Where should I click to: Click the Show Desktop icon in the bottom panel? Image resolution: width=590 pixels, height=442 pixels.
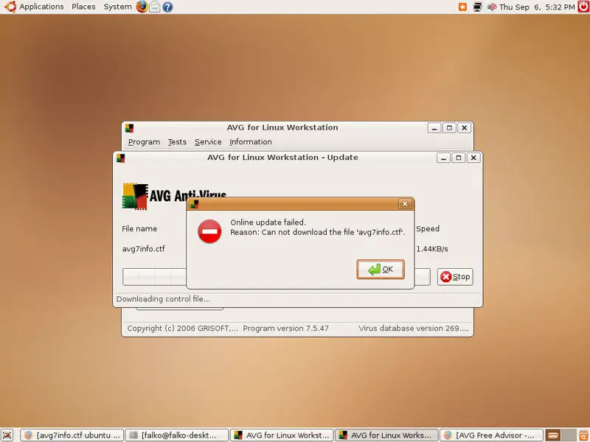click(7, 435)
